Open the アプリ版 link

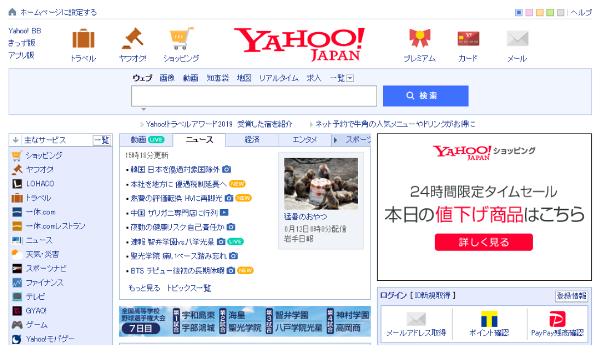[x=21, y=55]
